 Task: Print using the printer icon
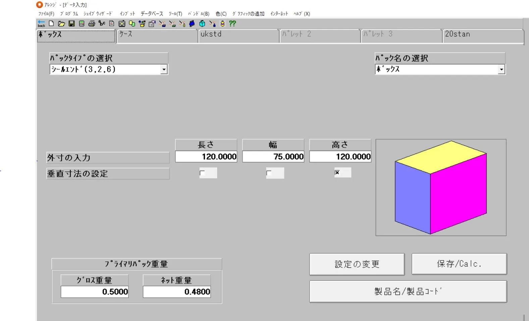pos(92,23)
